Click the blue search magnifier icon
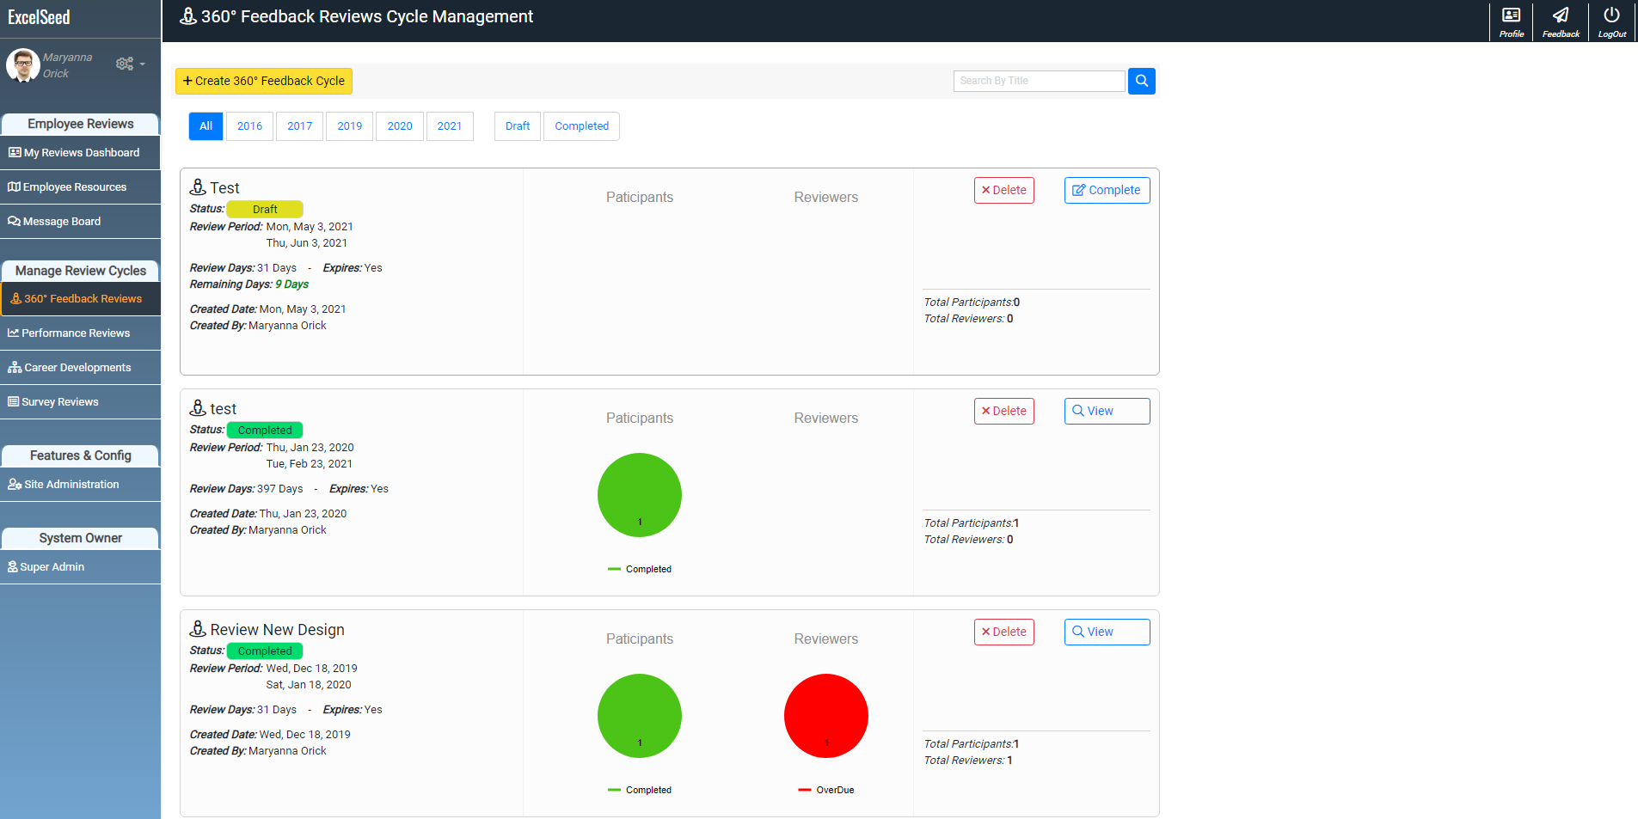This screenshot has width=1638, height=819. (1141, 81)
